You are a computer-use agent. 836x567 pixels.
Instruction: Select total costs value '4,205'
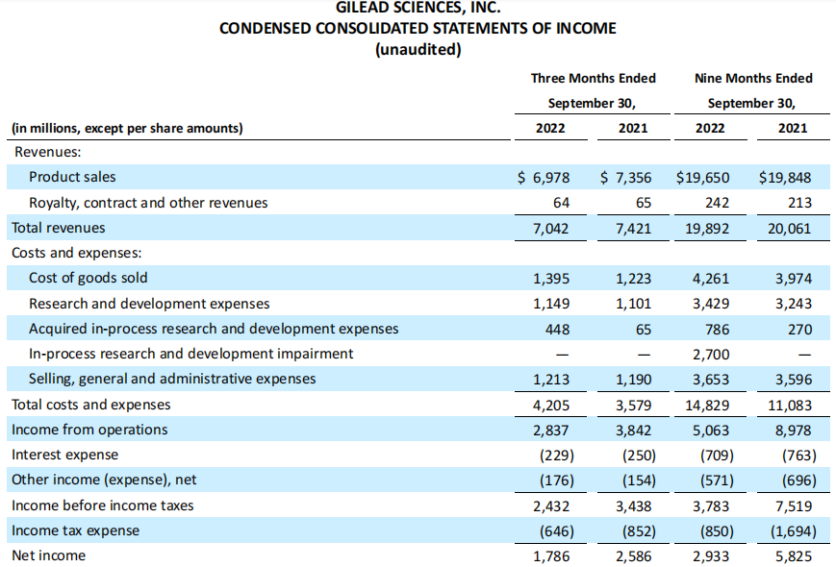551,406
